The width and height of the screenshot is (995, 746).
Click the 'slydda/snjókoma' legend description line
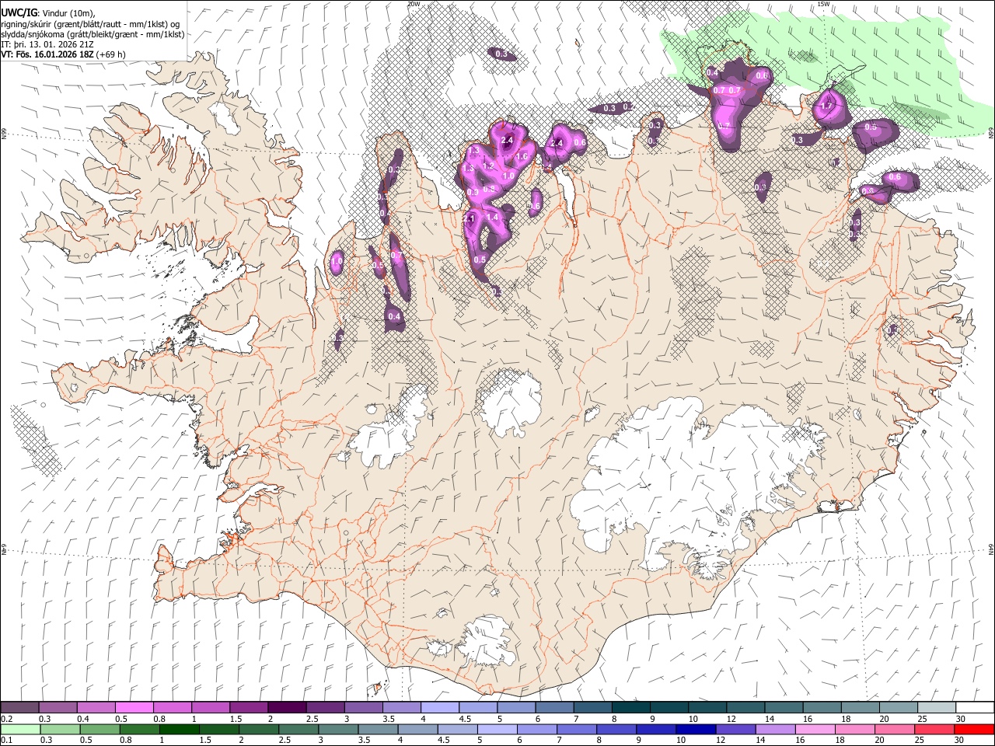tap(92, 33)
